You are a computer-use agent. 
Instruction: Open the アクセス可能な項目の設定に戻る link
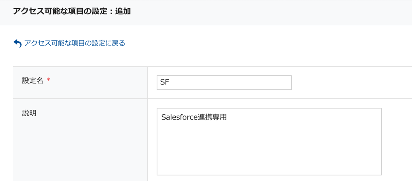pos(74,43)
